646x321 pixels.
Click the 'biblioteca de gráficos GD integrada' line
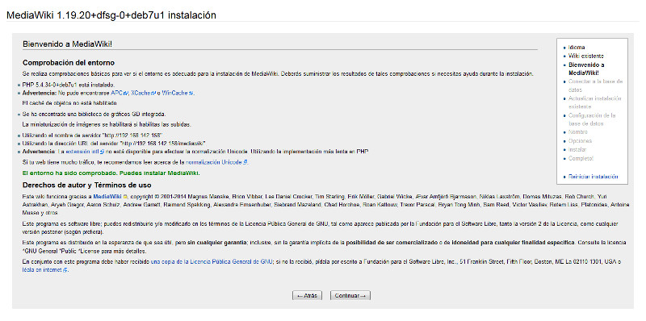click(94, 114)
